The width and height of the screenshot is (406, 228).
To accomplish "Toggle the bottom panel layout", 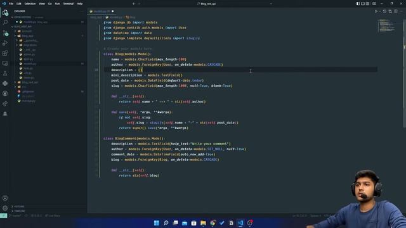I will [363, 4].
